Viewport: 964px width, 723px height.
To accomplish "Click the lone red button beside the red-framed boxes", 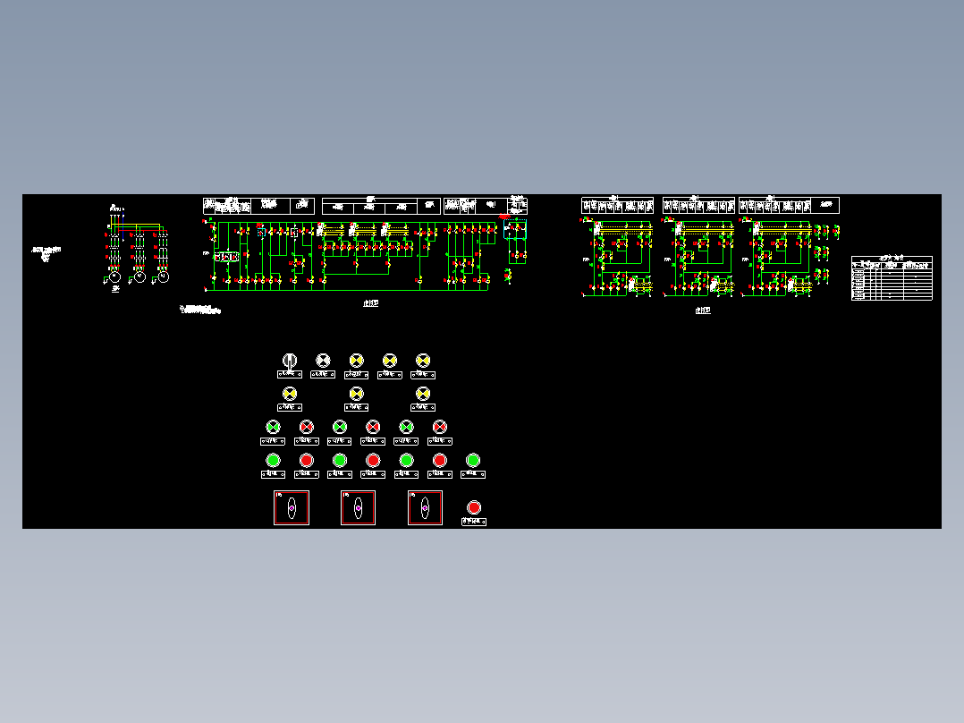I will [473, 507].
